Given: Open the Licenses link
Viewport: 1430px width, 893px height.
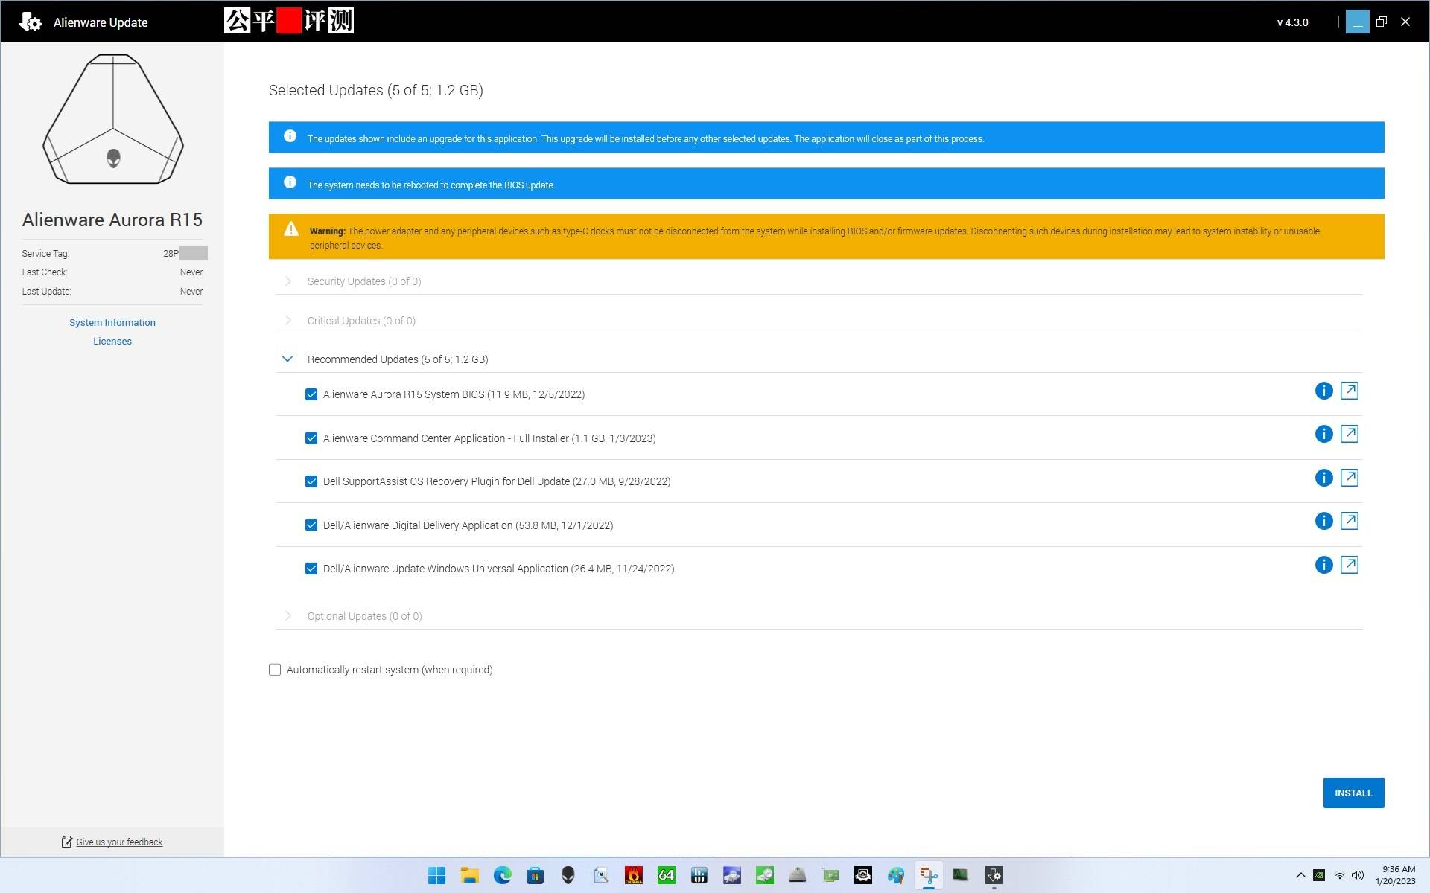Looking at the screenshot, I should (112, 341).
